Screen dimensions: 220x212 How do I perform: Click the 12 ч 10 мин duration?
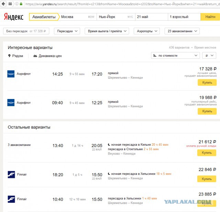tap(77, 199)
